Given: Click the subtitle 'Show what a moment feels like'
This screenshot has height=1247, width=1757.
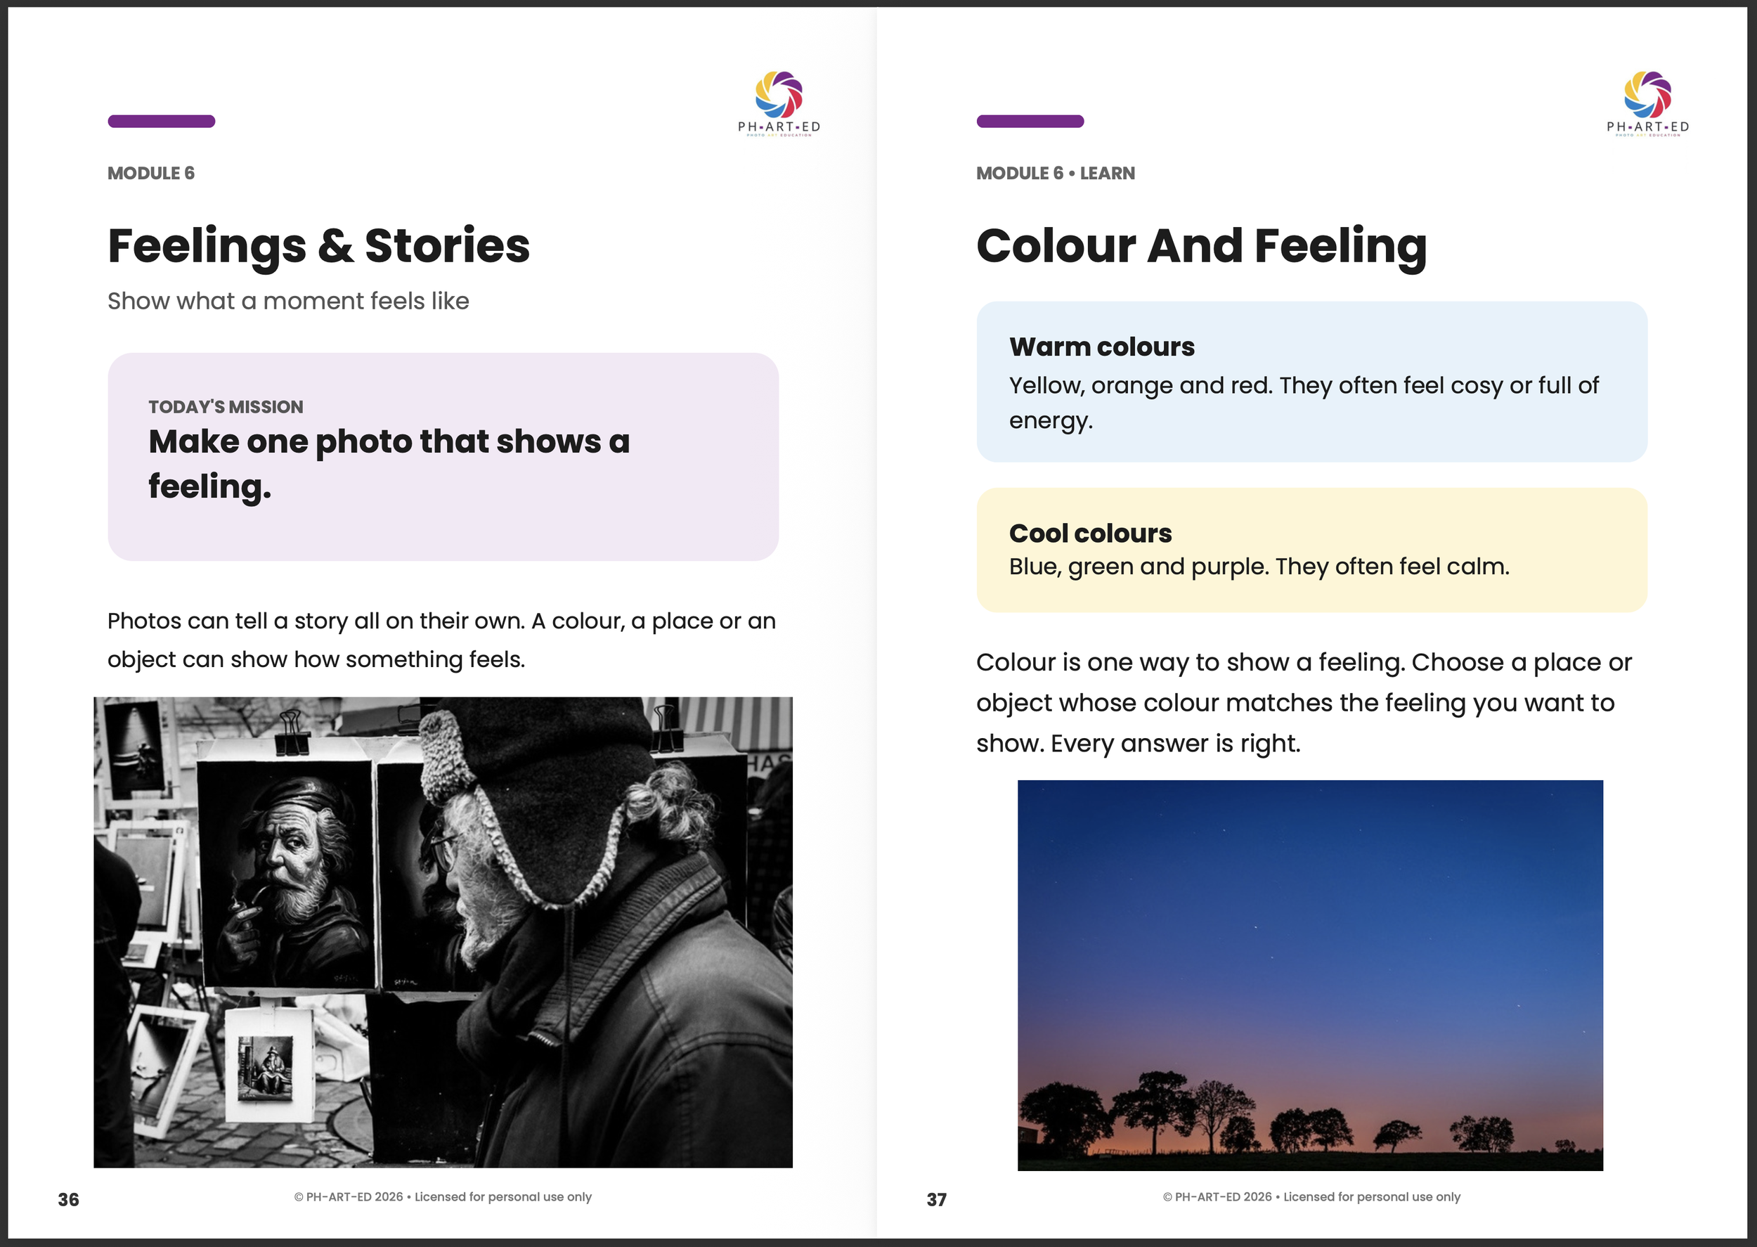Looking at the screenshot, I should [288, 301].
